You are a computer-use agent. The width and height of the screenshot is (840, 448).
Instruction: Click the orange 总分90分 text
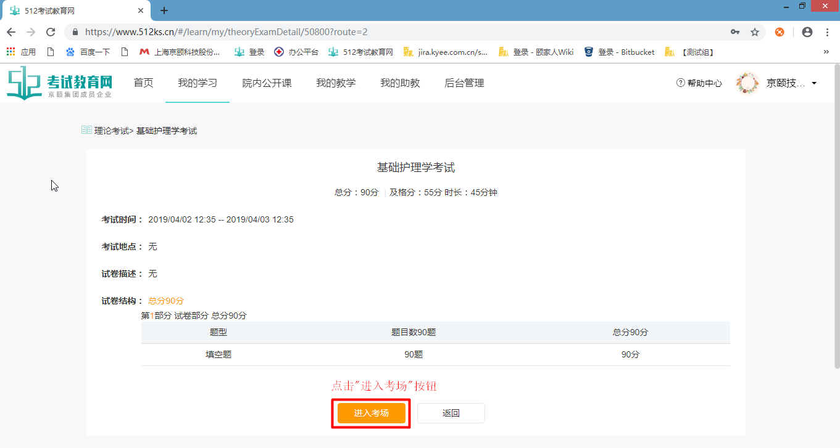(x=166, y=301)
